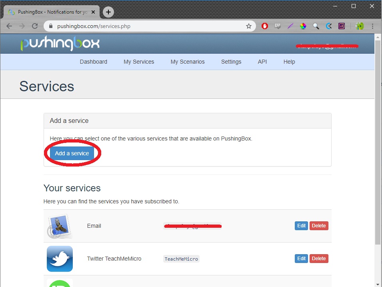Minimize the browser window

tap(335, 6)
